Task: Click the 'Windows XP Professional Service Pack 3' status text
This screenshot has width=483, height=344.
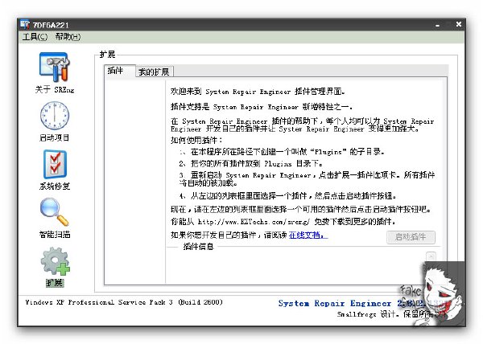Action: point(123,302)
